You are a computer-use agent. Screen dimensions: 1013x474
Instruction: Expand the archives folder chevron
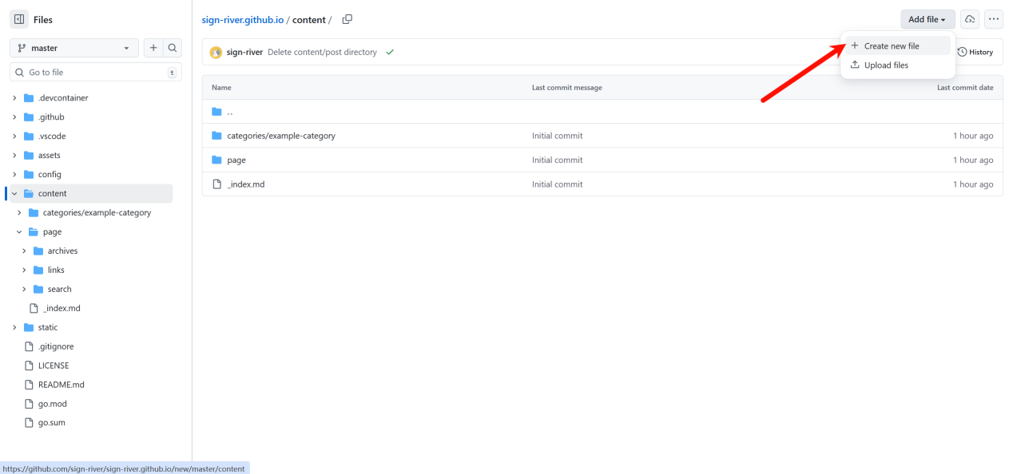tap(24, 251)
